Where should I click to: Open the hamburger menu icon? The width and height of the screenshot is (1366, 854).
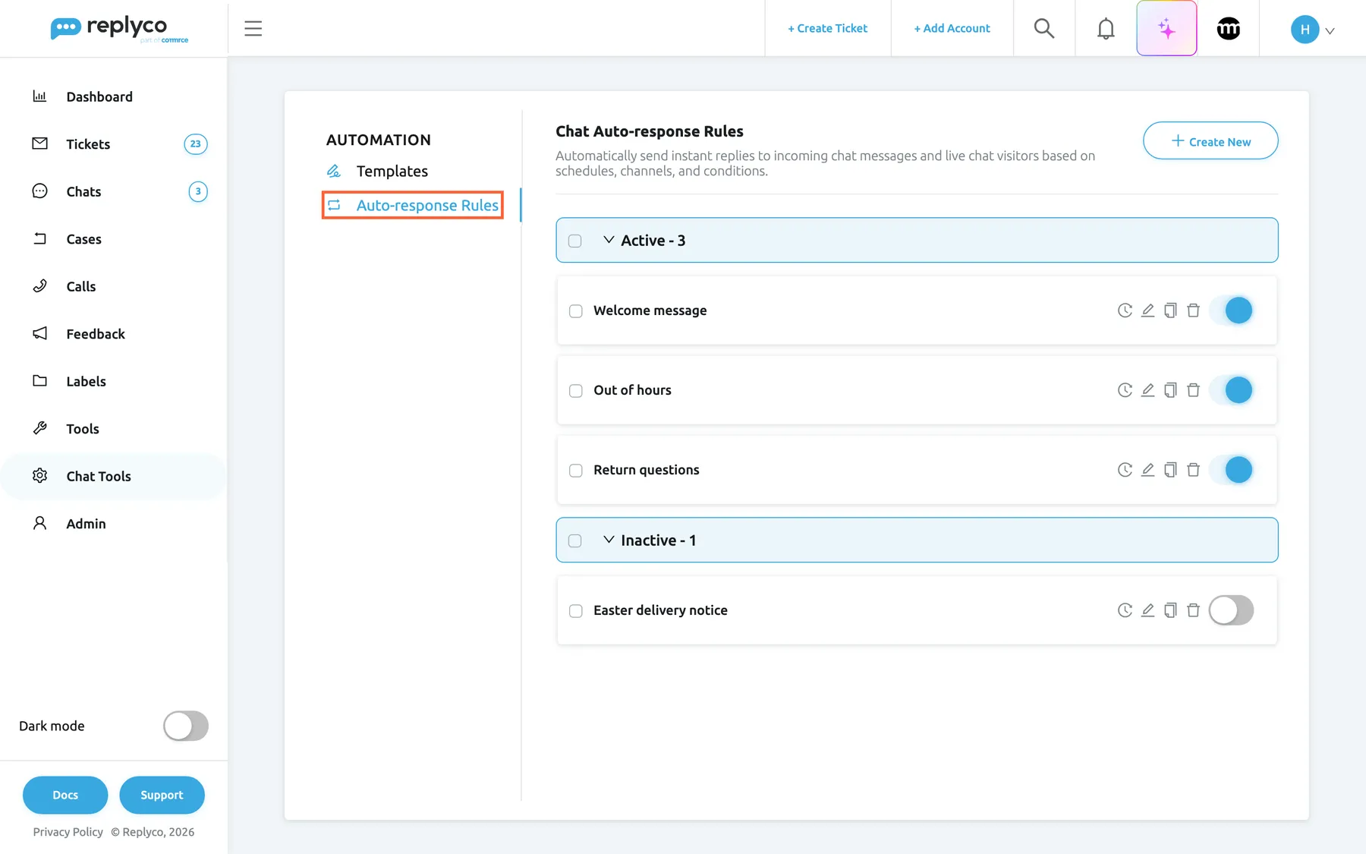pos(253,29)
